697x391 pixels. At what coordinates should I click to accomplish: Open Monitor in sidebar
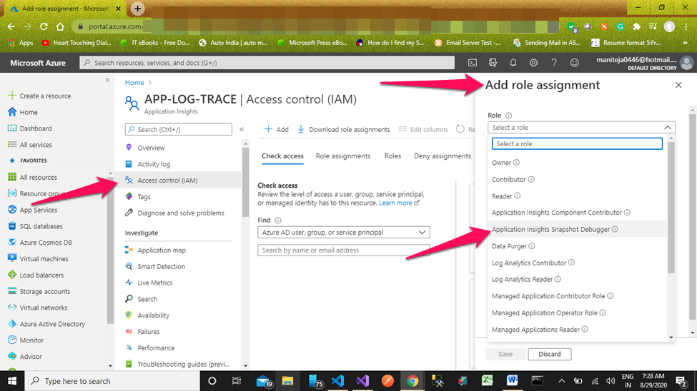coord(26,340)
